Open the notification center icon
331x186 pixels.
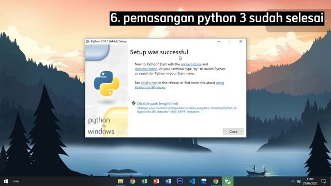pyautogui.click(x=323, y=181)
